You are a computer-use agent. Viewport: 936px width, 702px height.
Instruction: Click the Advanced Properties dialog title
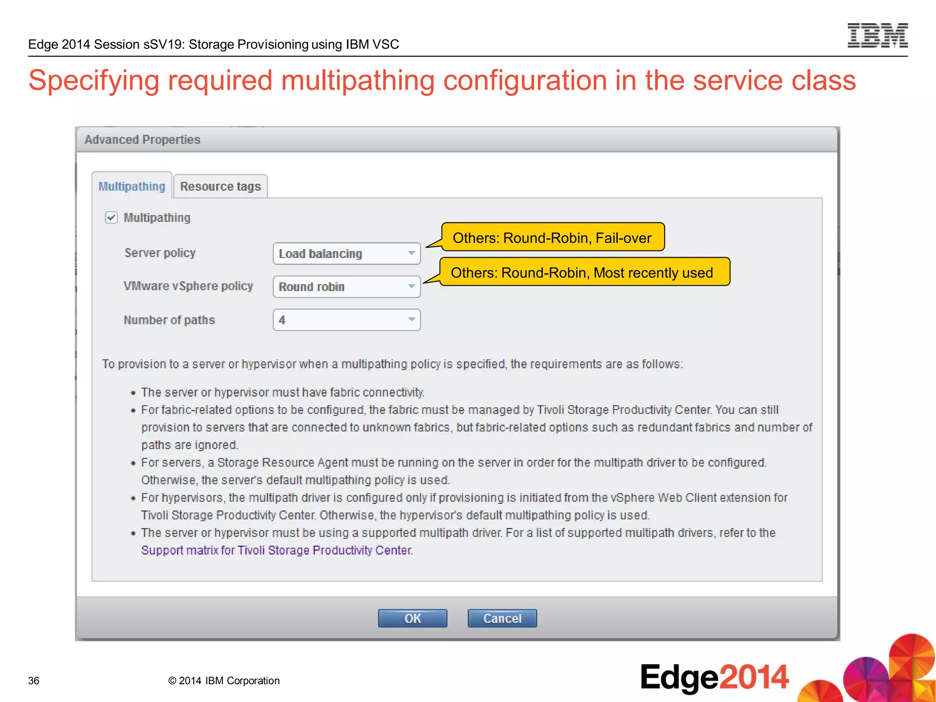coord(143,140)
